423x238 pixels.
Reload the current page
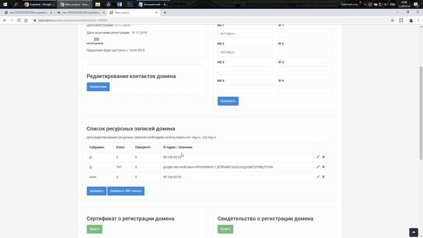(x=19, y=20)
